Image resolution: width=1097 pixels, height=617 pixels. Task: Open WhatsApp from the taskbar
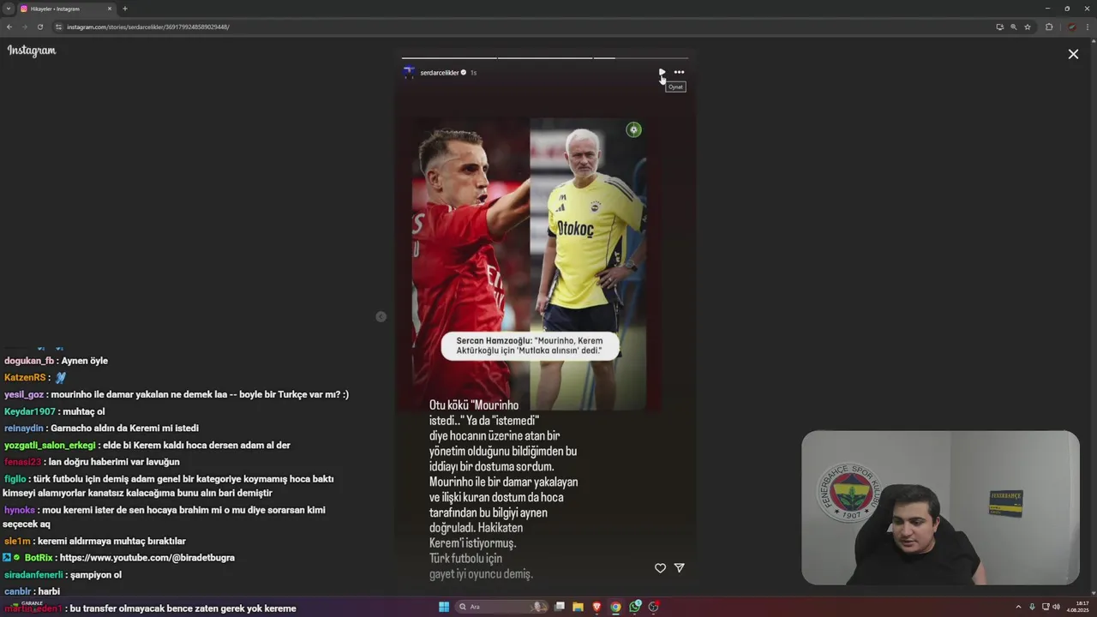(635, 607)
